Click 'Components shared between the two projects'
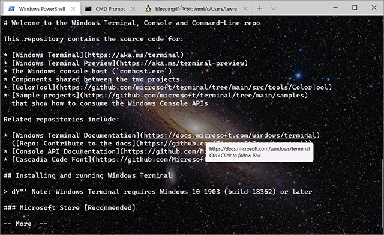384x235 pixels. [95, 79]
